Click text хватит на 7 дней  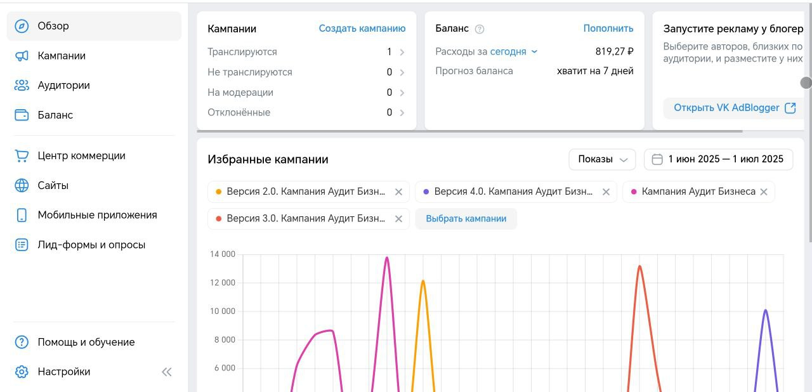595,71
